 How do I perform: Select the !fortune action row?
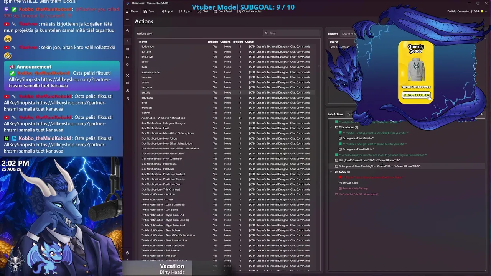tap(226, 51)
